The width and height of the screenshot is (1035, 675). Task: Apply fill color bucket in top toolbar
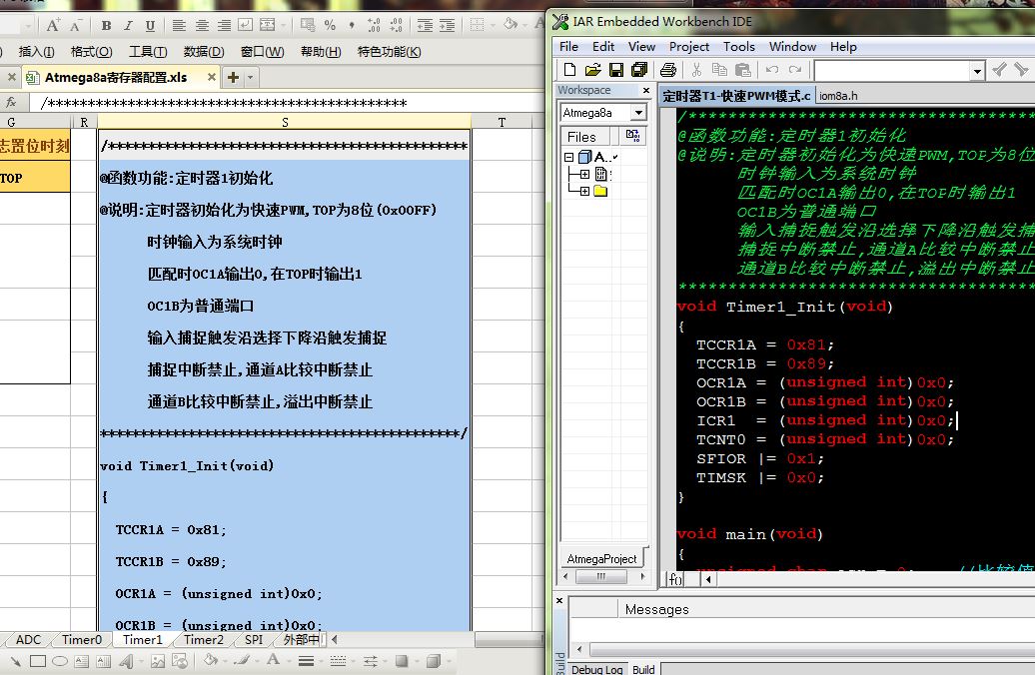point(511,24)
